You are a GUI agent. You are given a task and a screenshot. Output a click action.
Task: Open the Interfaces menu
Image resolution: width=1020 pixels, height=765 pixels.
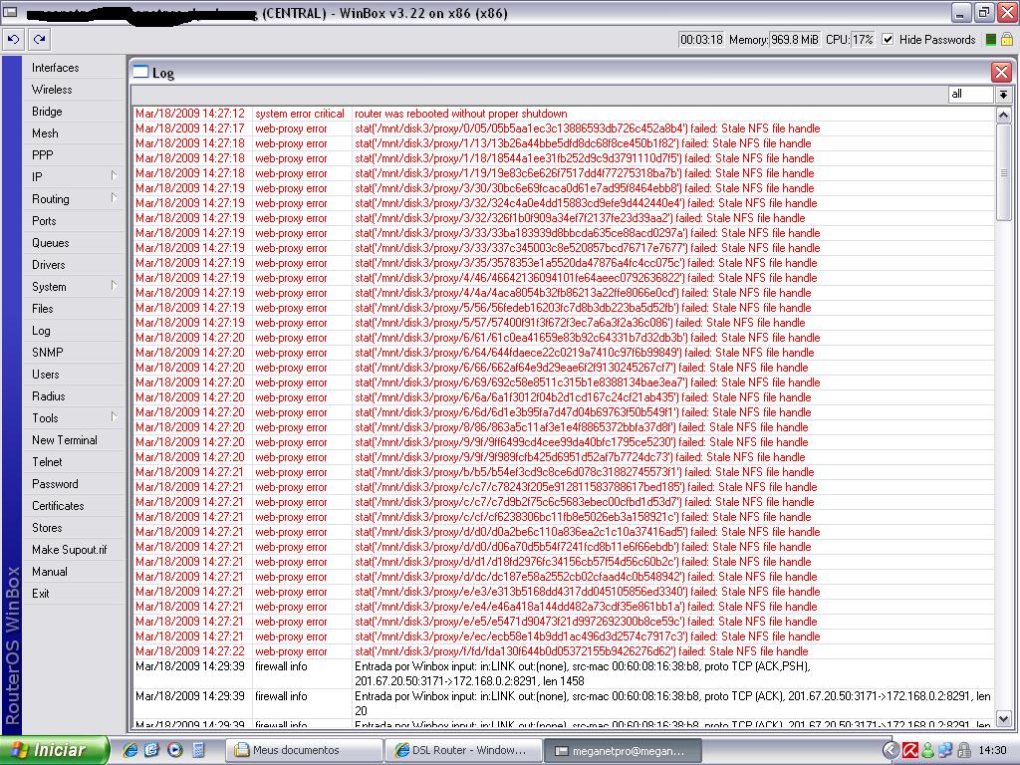click(x=56, y=68)
